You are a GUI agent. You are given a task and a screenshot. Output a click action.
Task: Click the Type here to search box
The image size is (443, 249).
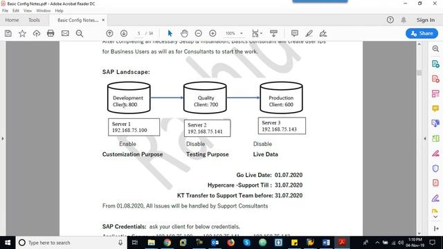(x=71, y=243)
